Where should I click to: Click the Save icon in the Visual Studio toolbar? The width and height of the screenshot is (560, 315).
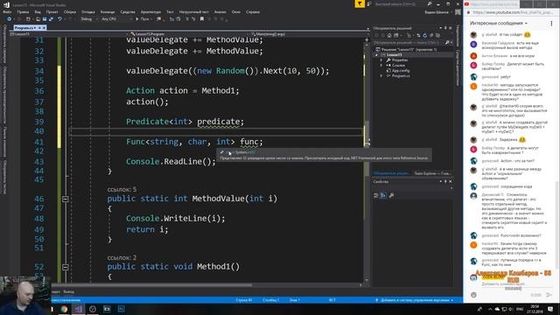[45, 19]
